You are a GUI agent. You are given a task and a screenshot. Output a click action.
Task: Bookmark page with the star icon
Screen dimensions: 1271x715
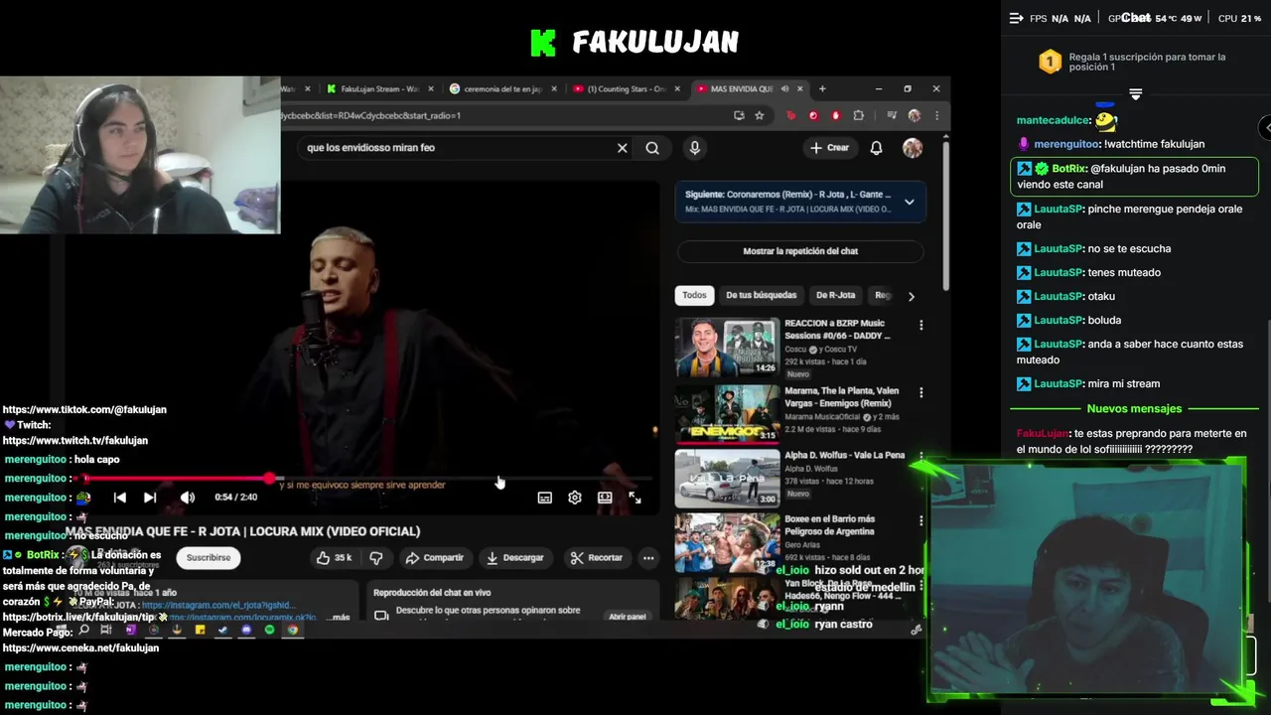click(x=760, y=115)
